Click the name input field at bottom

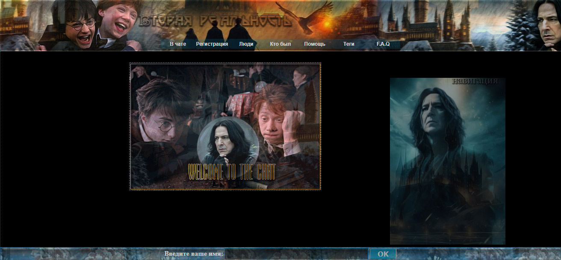[296, 254]
